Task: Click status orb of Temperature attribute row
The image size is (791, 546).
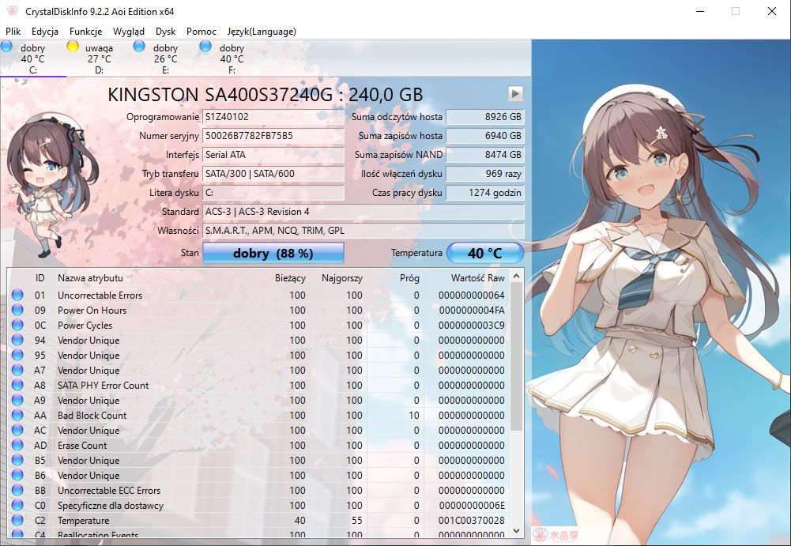Action: [17, 520]
